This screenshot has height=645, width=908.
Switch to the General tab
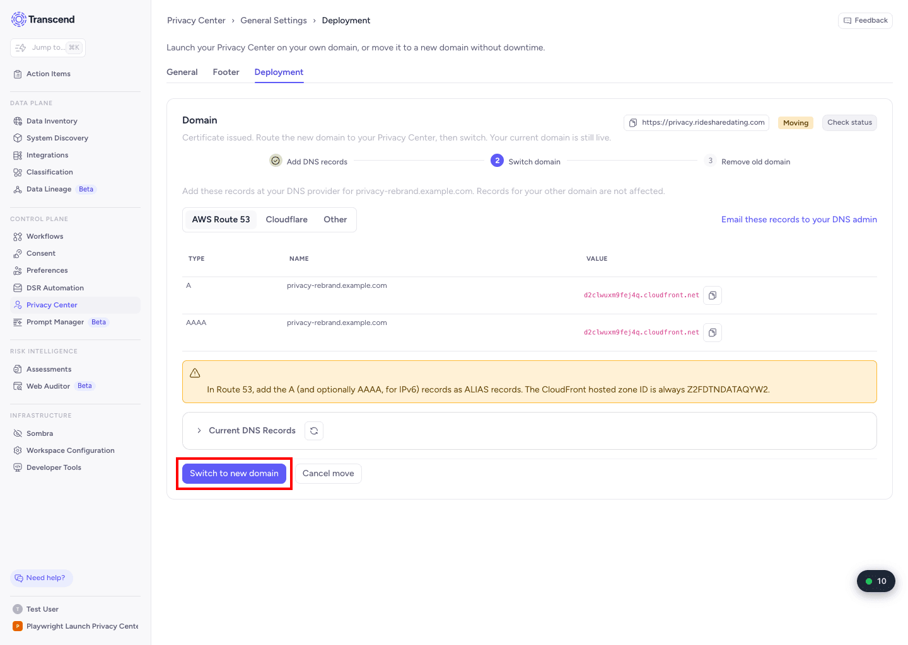tap(182, 72)
